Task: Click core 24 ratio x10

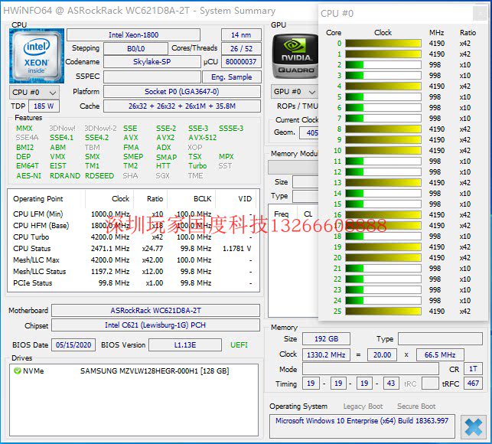Action: click(x=465, y=301)
